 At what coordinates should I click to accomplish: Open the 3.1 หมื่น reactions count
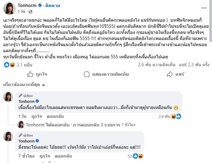(24, 65)
